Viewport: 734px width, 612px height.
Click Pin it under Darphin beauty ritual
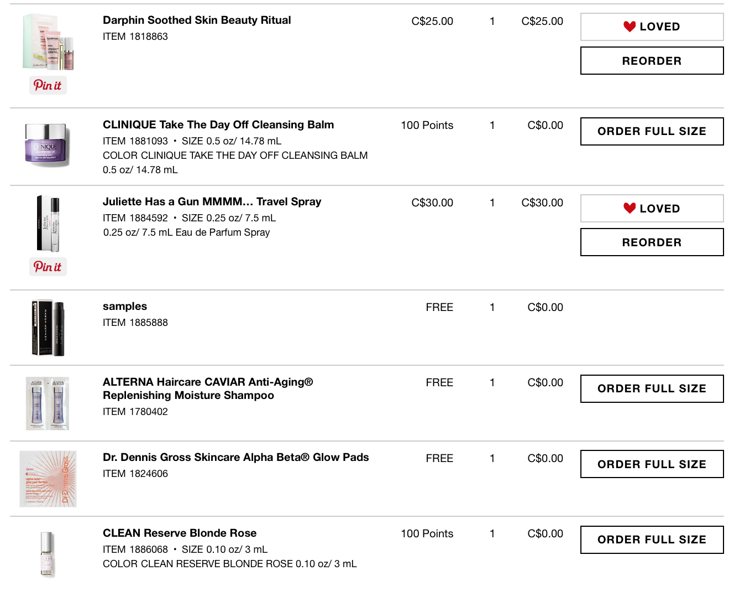[x=48, y=85]
